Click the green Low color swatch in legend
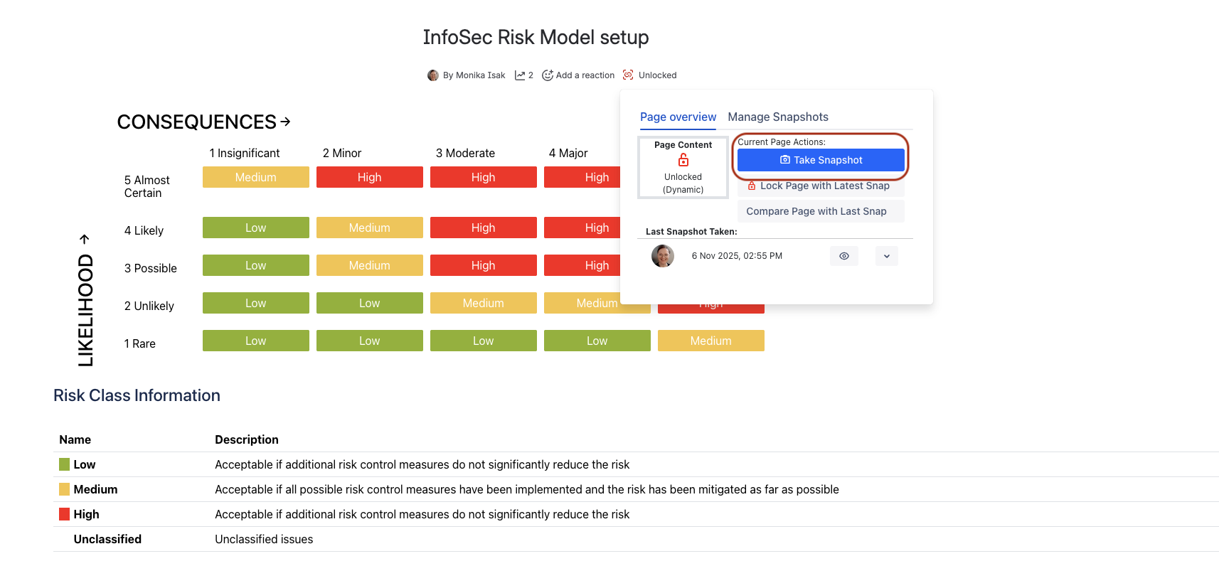Viewport: 1219px width, 566px height. pos(64,464)
